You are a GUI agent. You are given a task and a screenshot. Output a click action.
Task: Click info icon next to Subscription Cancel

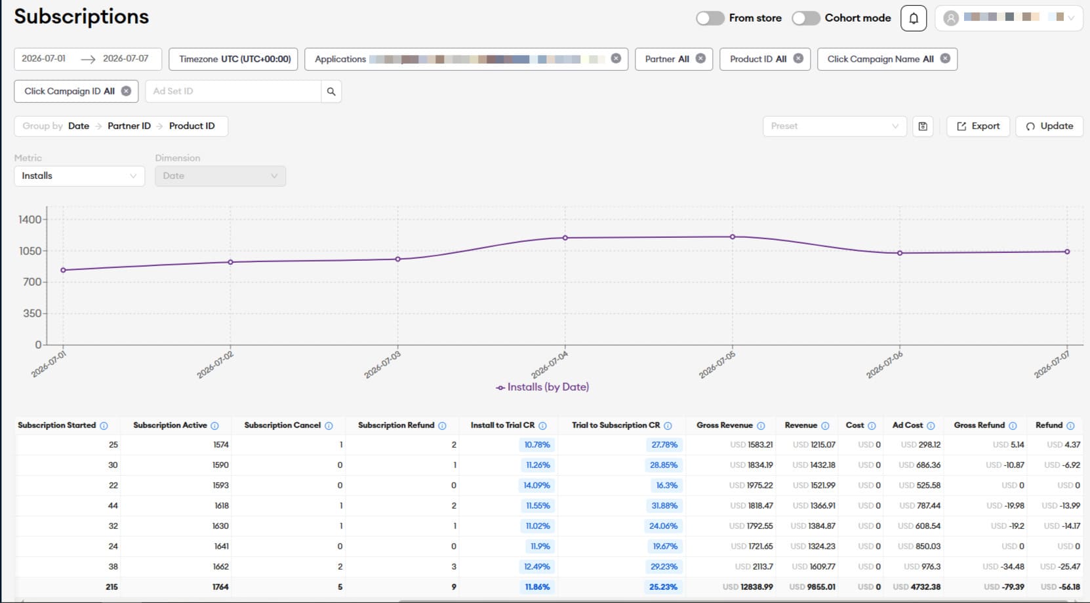pyautogui.click(x=329, y=426)
